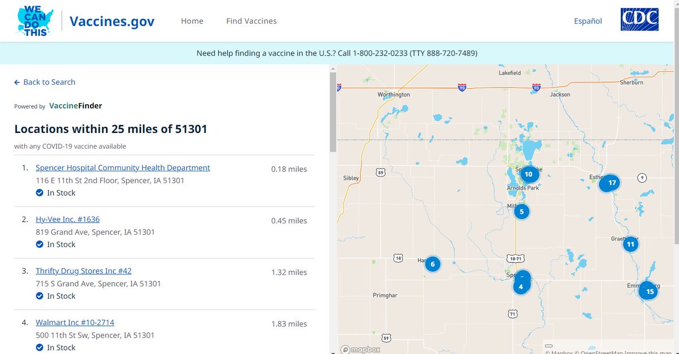Click the 0.45 miles distance text
This screenshot has height=354, width=679.
tap(289, 221)
